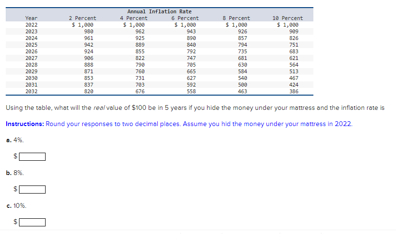The height and width of the screenshot is (234, 396).
Task: Click the '10 Percent' column header
Action: tap(287, 18)
